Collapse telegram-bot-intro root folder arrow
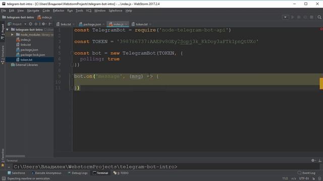 click(x=8, y=30)
